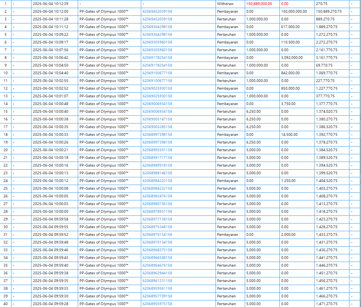This screenshot has width=361, height=307.
Task: Open link 62068970134158 in the 09:59:48 row
Action: tap(157, 242)
